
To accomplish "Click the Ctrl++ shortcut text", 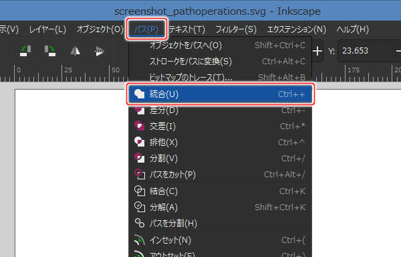I will (x=291, y=94).
